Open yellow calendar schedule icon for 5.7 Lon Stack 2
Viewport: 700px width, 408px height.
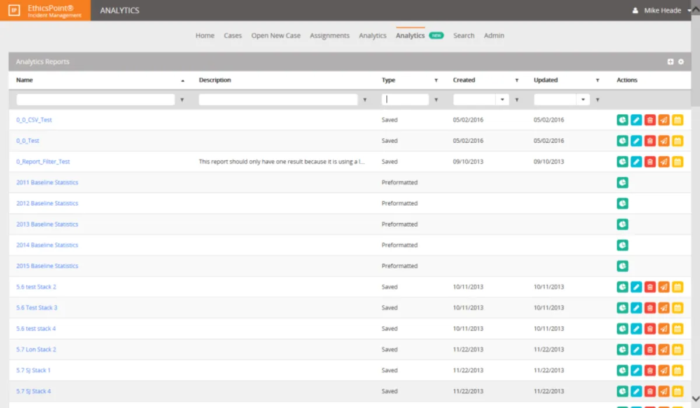point(677,350)
